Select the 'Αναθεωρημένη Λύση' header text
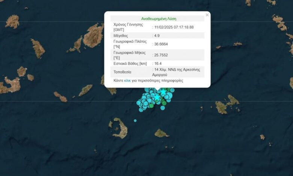 point(159,19)
